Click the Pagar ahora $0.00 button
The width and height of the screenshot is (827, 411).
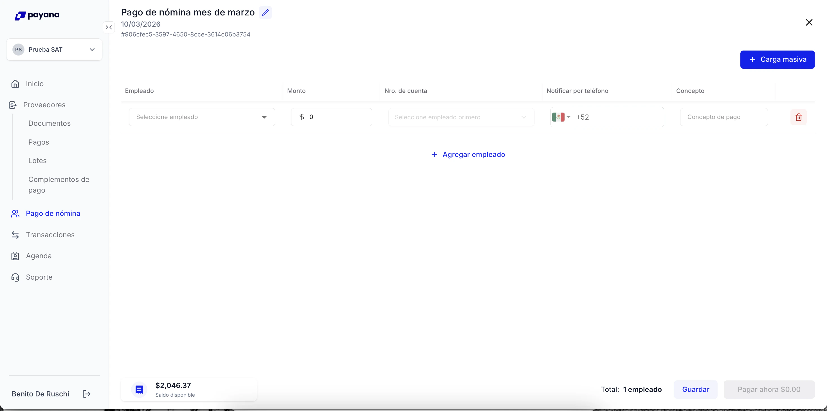coord(769,390)
